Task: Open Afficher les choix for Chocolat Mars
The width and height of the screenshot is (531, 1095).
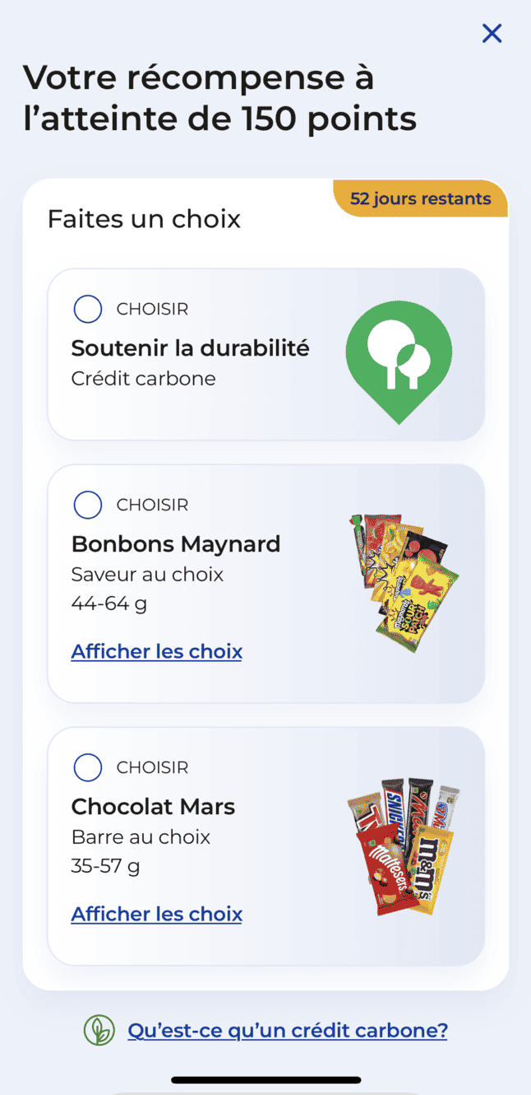Action: pyautogui.click(x=156, y=913)
